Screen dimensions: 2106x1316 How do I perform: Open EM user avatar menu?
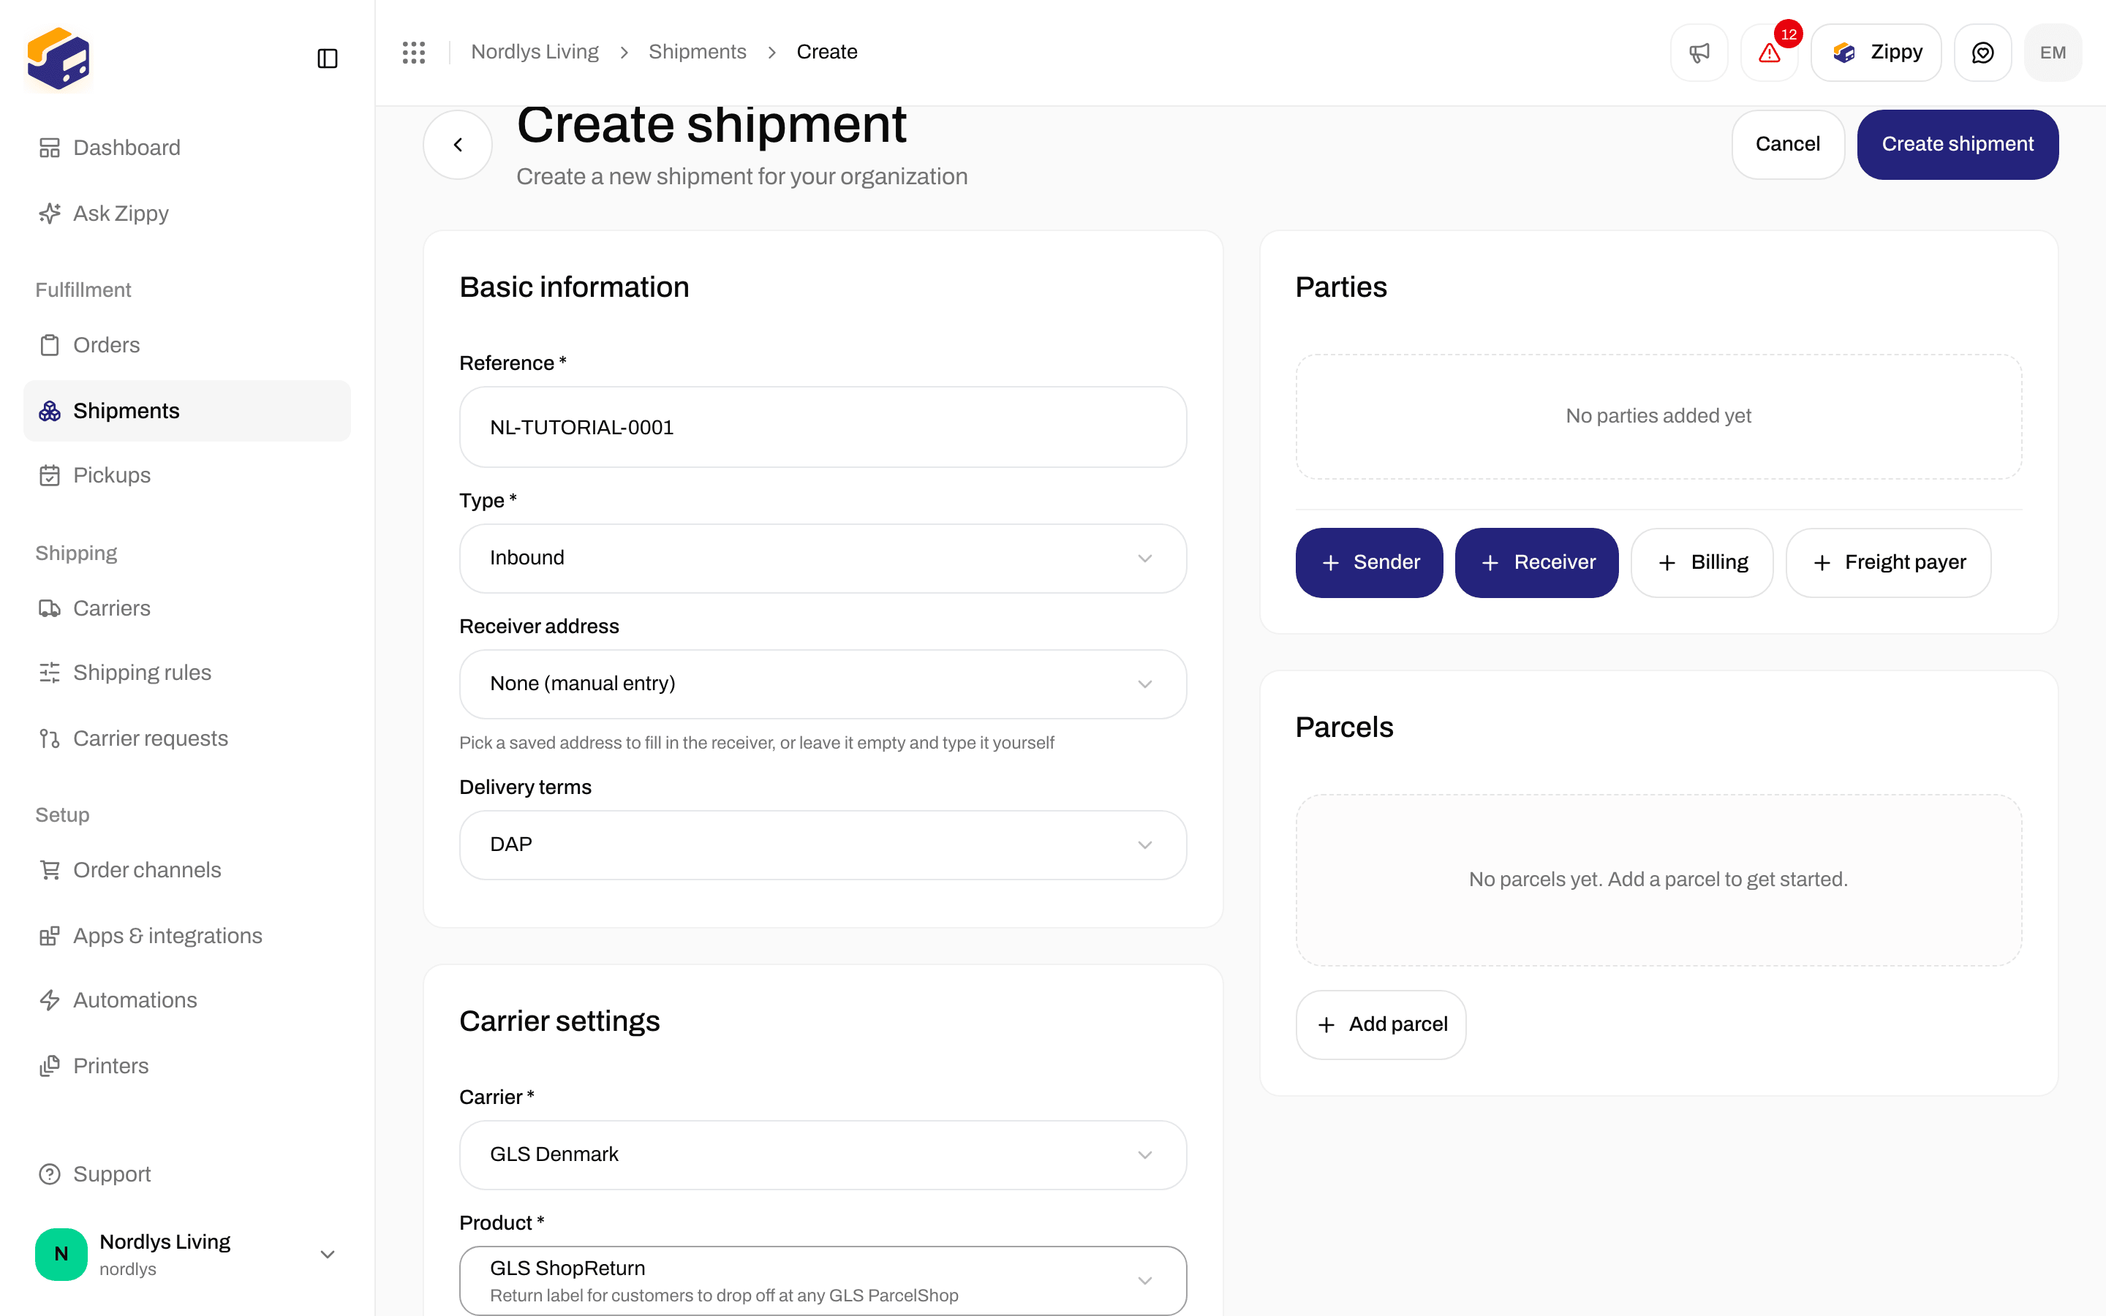pyautogui.click(x=2053, y=52)
